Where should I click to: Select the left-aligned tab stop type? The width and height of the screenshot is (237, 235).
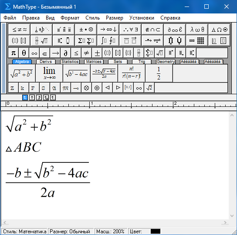pos(25,98)
